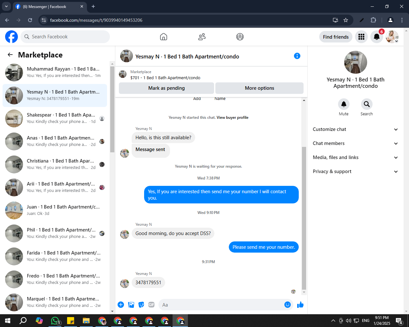Open Marquel conversation
Screen dimensions: 409x327
[55, 302]
